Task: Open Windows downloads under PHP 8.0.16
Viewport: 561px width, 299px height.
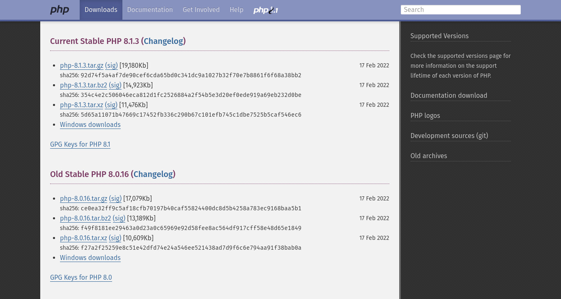Action: 90,258
